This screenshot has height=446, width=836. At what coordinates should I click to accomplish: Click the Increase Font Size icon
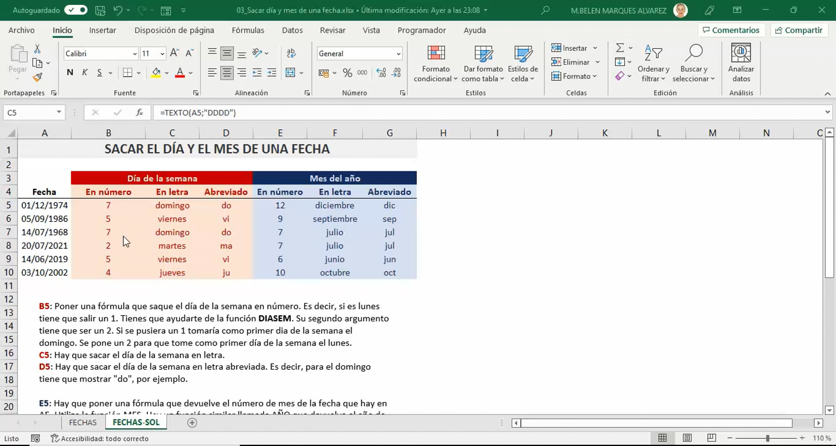pyautogui.click(x=174, y=53)
